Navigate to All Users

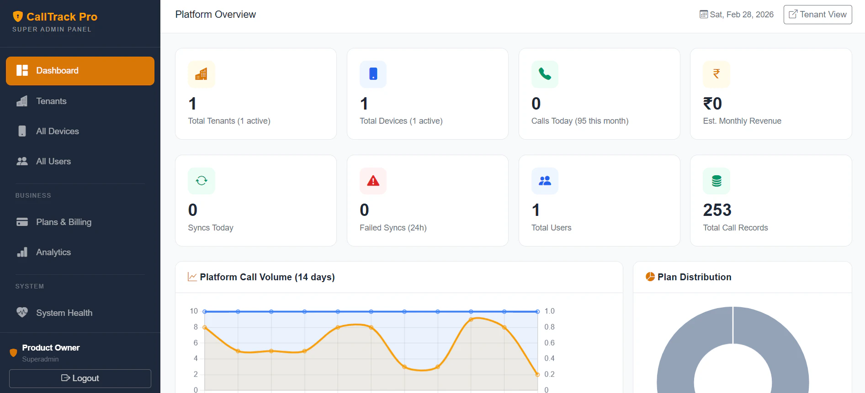point(80,162)
